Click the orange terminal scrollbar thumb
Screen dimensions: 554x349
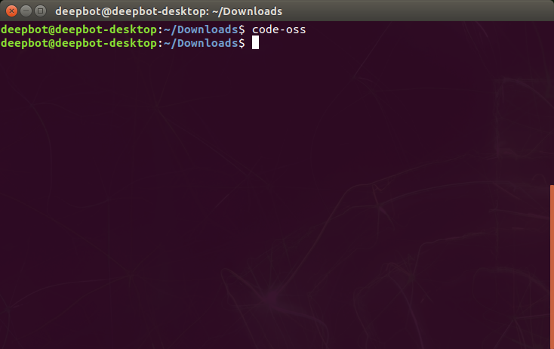pyautogui.click(x=552, y=267)
